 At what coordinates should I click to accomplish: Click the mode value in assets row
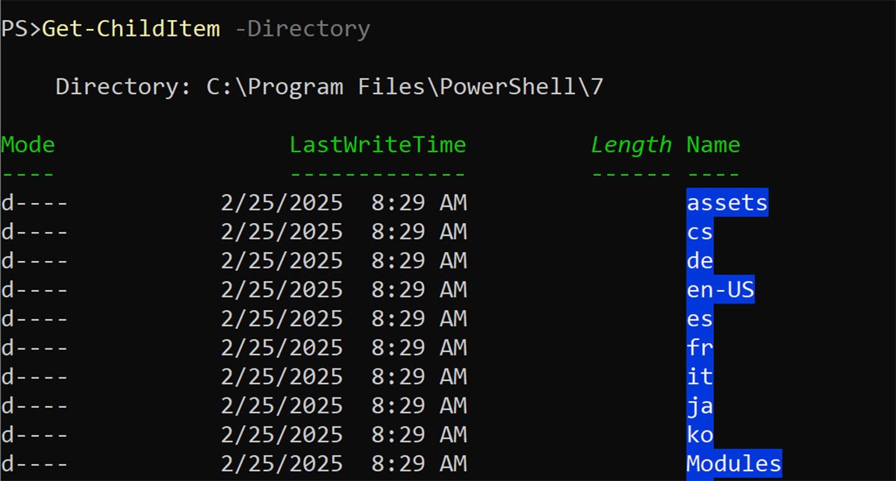(x=34, y=203)
